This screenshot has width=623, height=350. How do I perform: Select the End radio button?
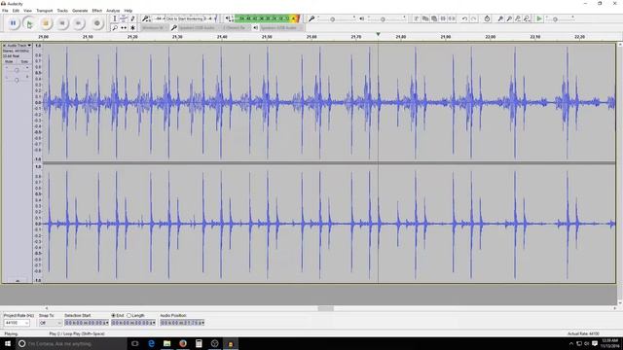click(114, 315)
